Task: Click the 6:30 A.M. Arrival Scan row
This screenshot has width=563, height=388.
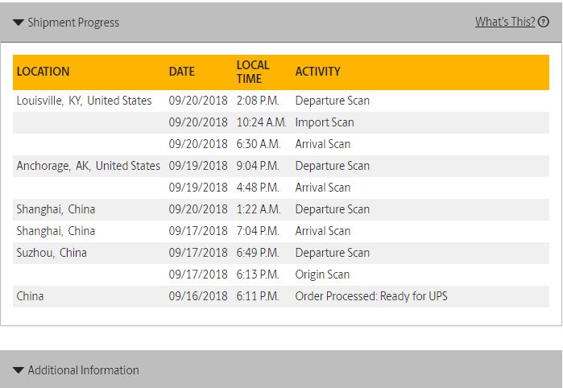Action: coord(281,144)
